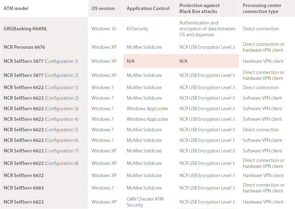Select NCR SelfServ 5877 Configuration 2 label
Screen dimensions: 295x209
tap(41, 75)
